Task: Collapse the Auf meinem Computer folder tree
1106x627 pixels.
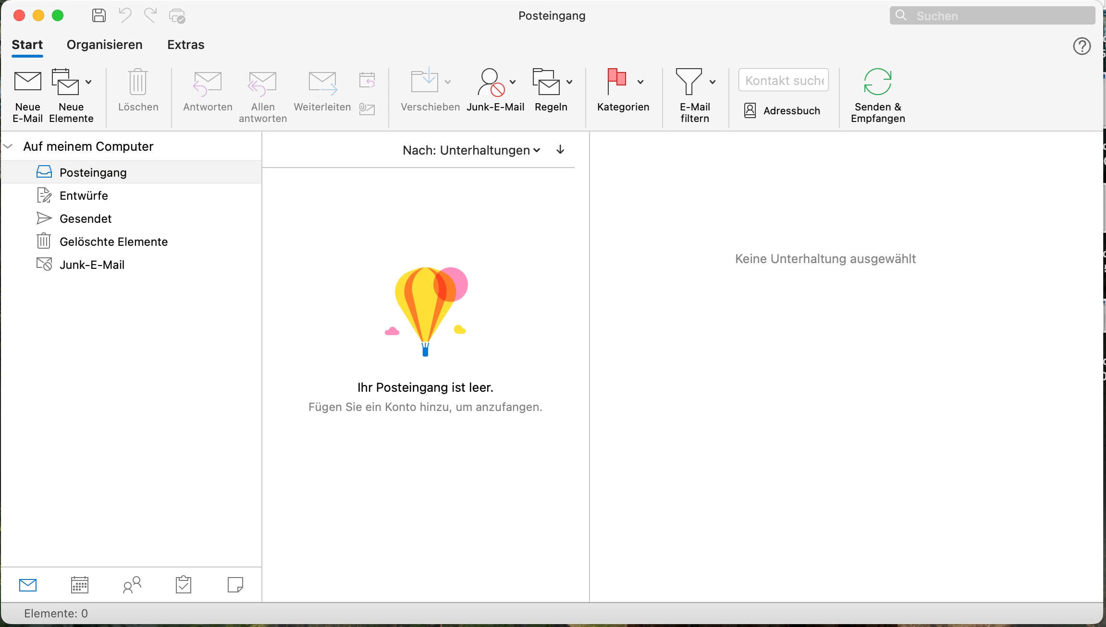Action: (x=8, y=146)
